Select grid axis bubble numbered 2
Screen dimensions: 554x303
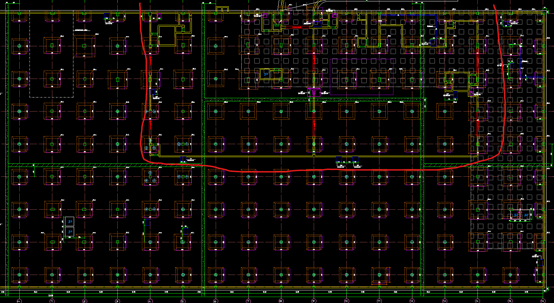click(x=85, y=301)
